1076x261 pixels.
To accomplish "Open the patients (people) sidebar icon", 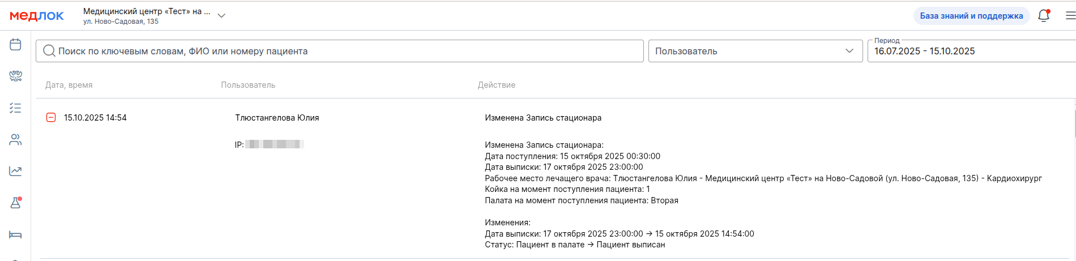I will click(15, 140).
